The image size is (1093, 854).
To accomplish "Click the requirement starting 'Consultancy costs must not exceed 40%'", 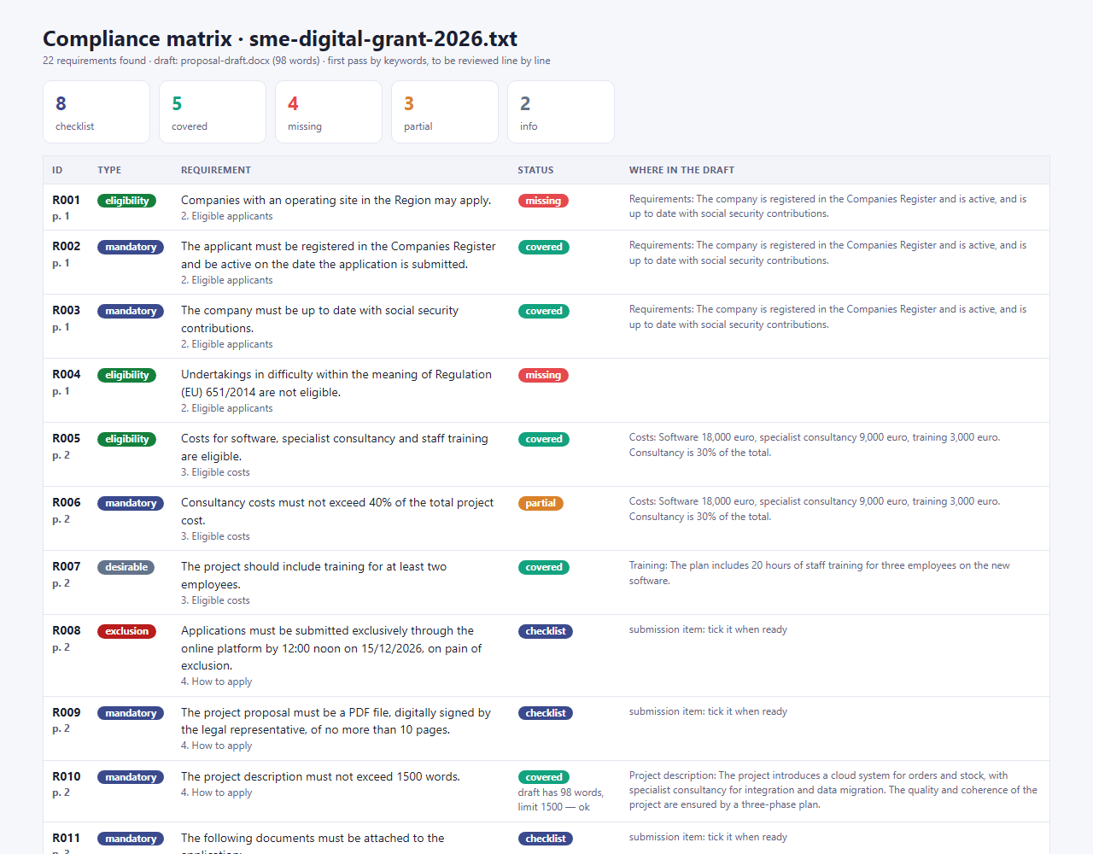I will click(337, 512).
